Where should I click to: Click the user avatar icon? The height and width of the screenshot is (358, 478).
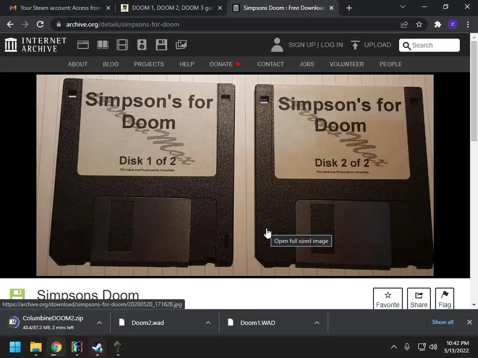coord(277,45)
